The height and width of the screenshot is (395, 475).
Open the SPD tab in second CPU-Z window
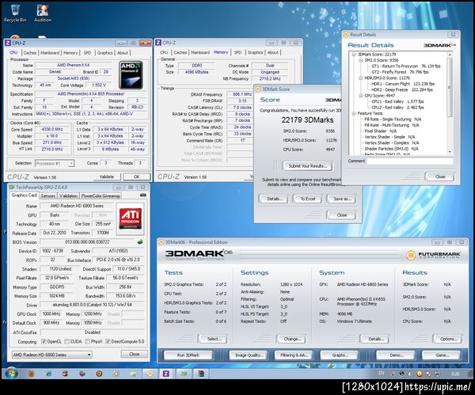tap(237, 52)
